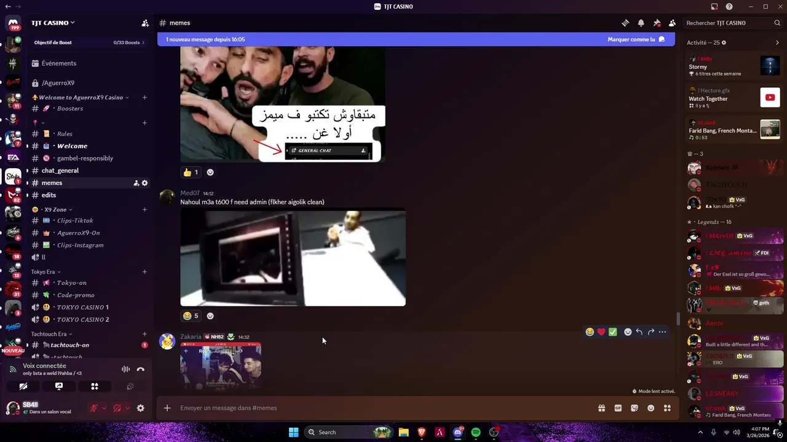787x442 pixels.
Task: Open the GIF picker
Action: (x=618, y=408)
